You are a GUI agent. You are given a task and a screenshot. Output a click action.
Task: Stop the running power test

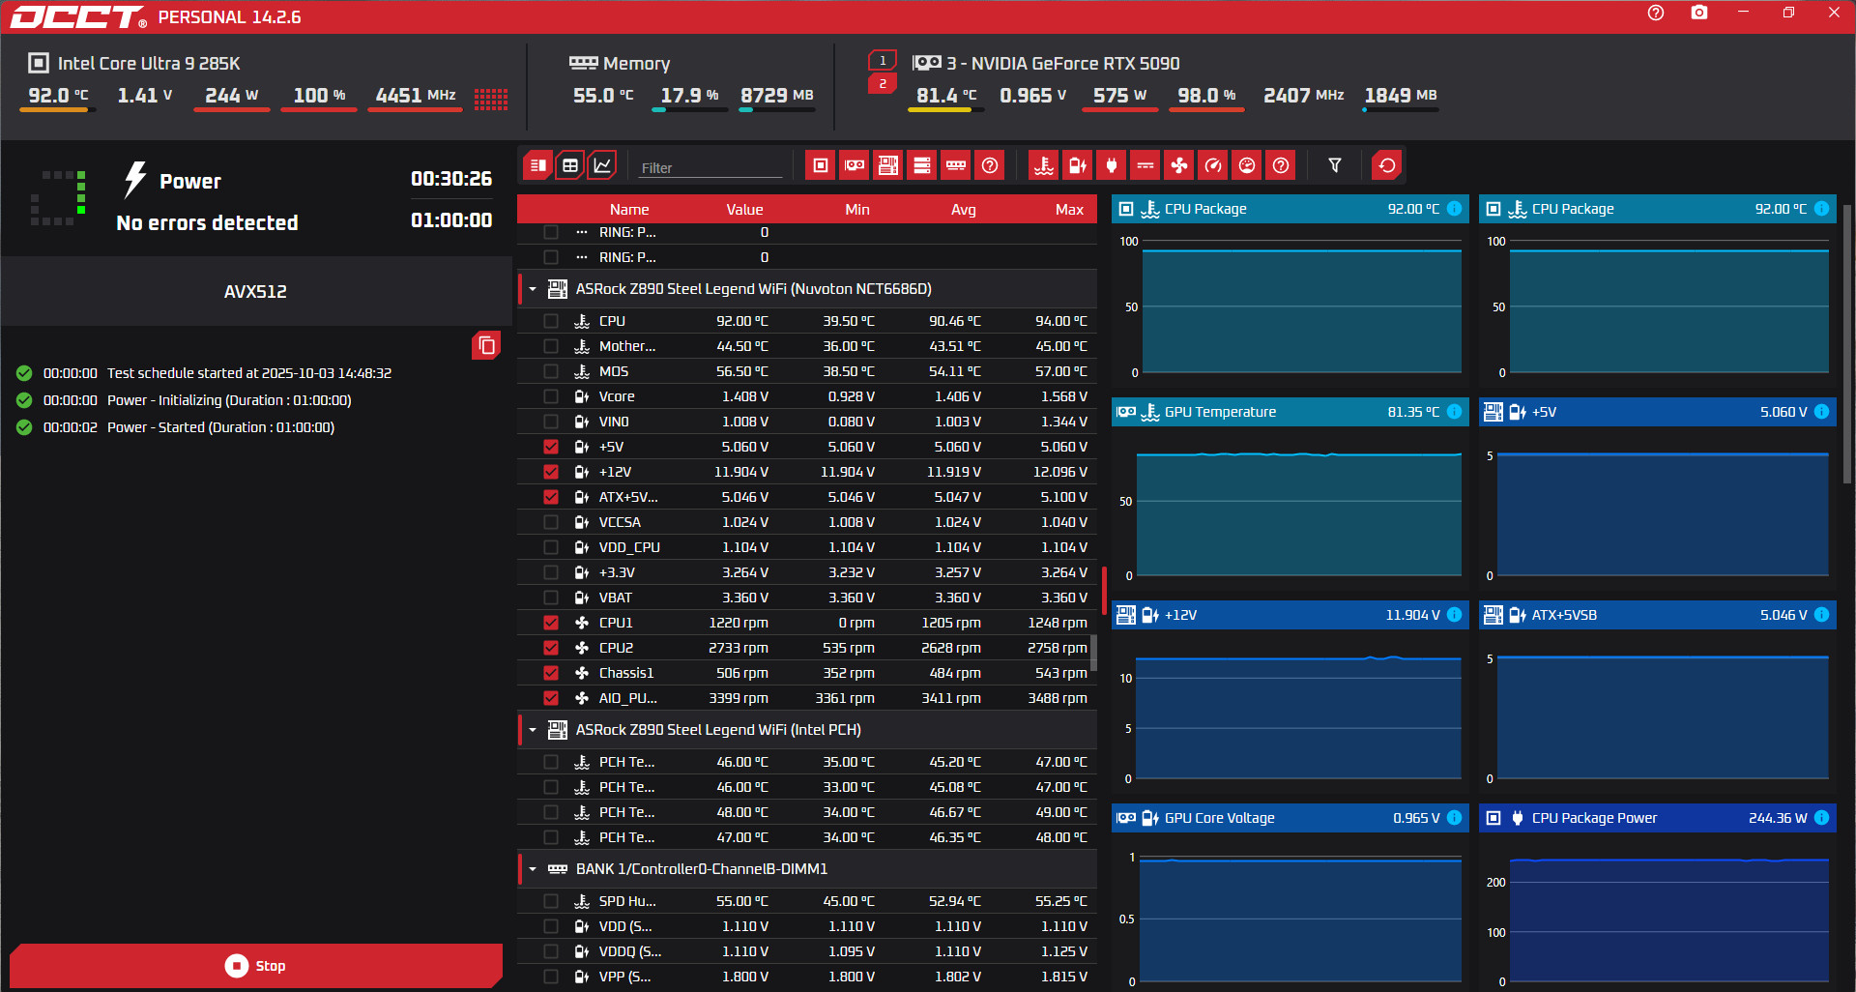tap(255, 966)
